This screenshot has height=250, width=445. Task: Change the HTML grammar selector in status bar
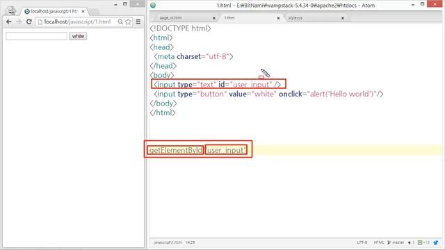pyautogui.click(x=378, y=242)
